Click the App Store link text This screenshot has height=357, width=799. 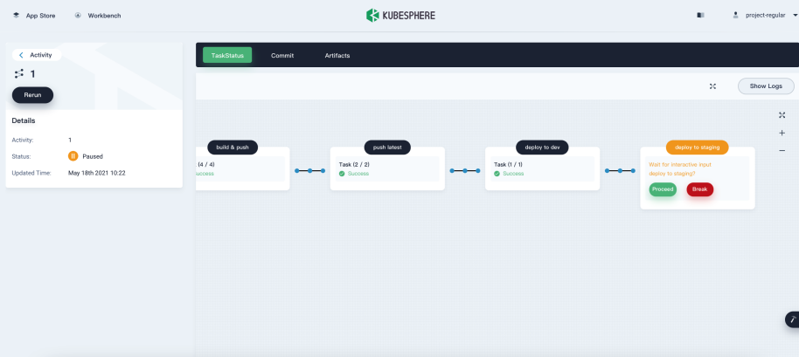coord(41,16)
